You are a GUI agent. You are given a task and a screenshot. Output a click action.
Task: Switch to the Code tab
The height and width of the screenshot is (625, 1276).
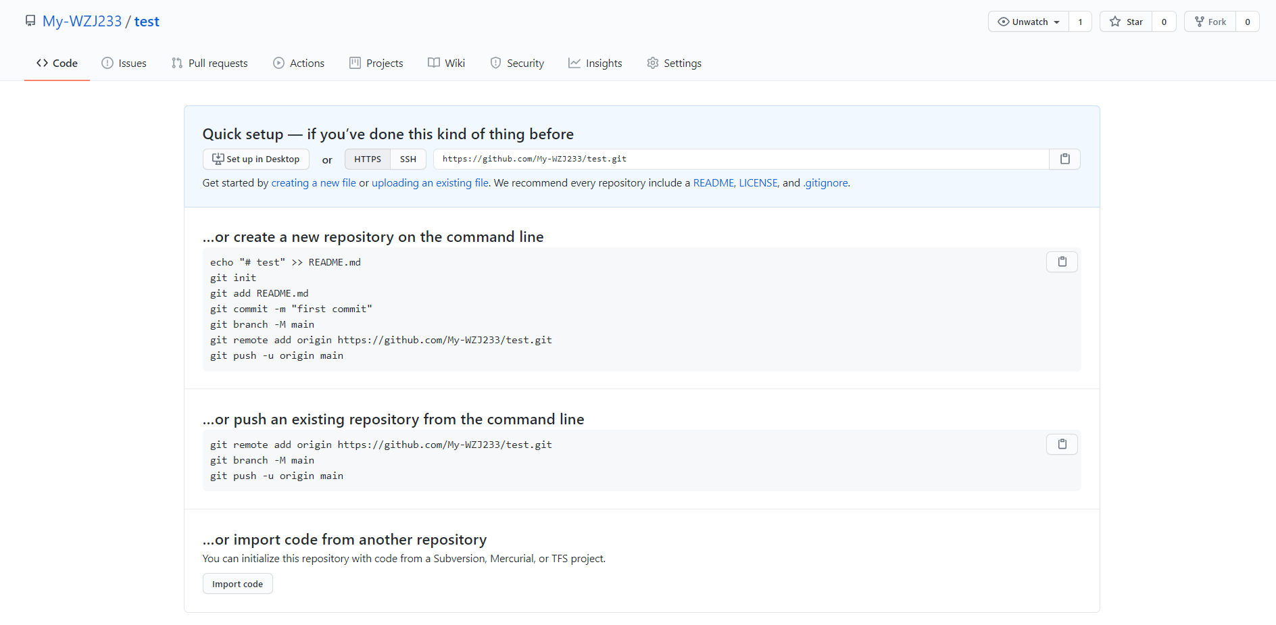click(x=57, y=63)
